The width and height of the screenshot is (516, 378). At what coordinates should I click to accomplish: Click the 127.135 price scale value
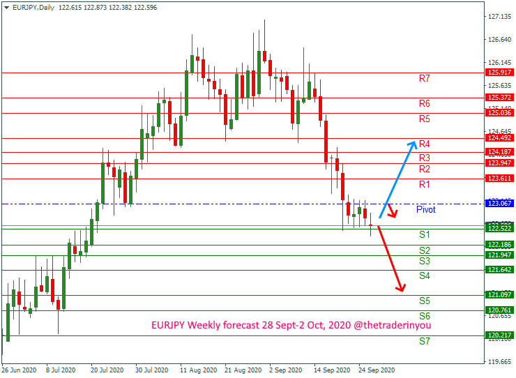[499, 17]
